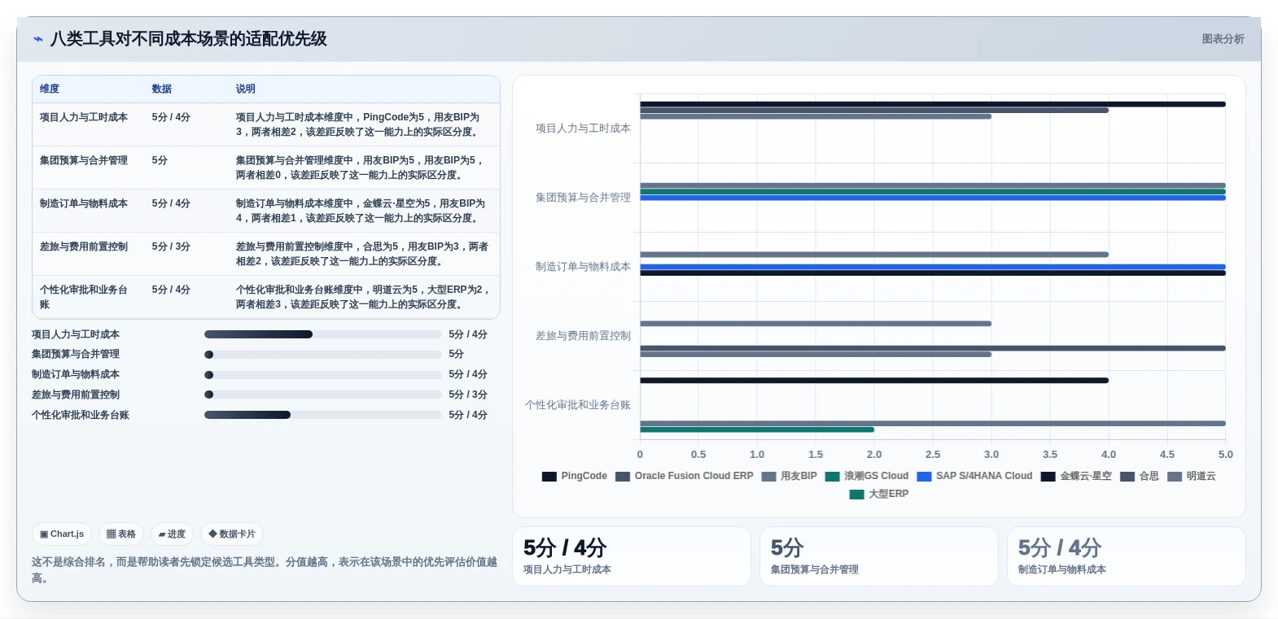Screen dimensions: 1278x619
Task: Toggle the 金蝶云·星空 legend swatch
Action: click(x=1048, y=477)
